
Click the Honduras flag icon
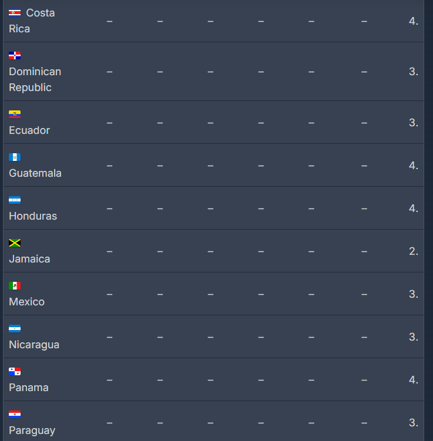[15, 200]
